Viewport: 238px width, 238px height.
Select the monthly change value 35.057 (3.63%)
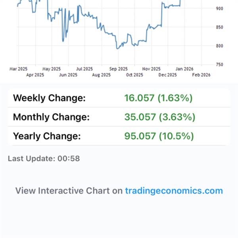[159, 117]
